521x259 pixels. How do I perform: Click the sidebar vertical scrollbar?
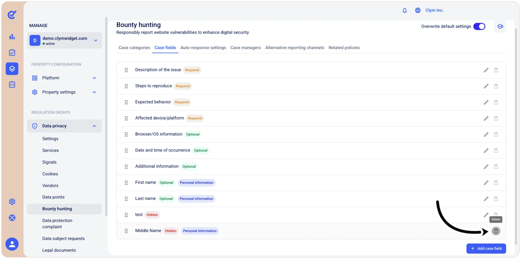[x=106, y=117]
